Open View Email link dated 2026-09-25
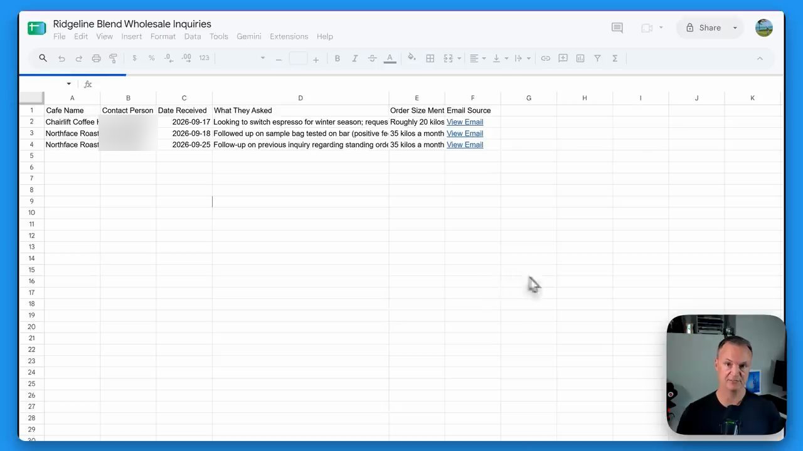Screen dimensions: 803x451 point(465,145)
